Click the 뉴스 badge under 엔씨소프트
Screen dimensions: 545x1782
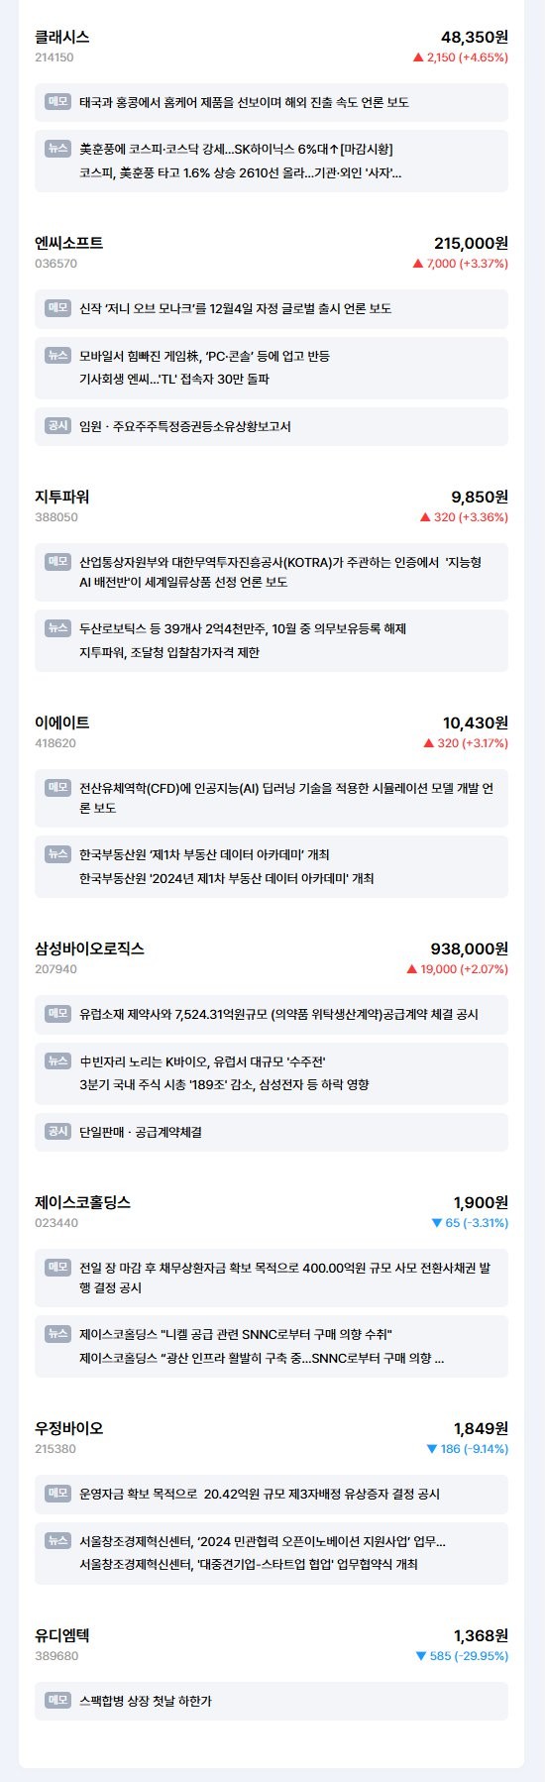click(x=57, y=355)
